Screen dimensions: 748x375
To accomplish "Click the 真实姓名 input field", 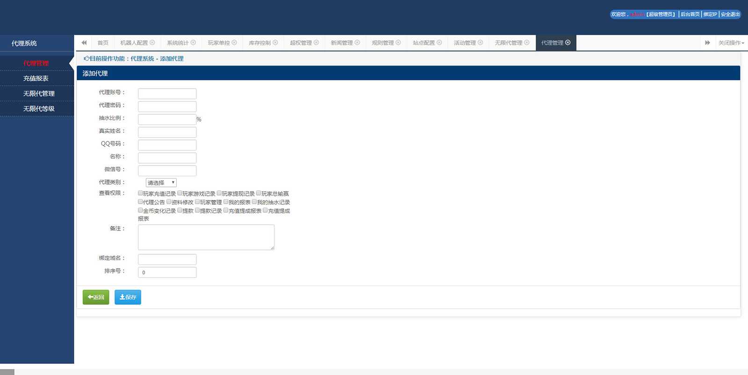I will (x=167, y=132).
